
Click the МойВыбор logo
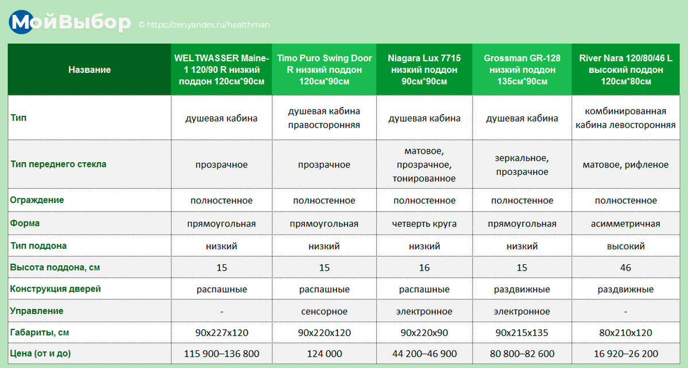tap(70, 23)
